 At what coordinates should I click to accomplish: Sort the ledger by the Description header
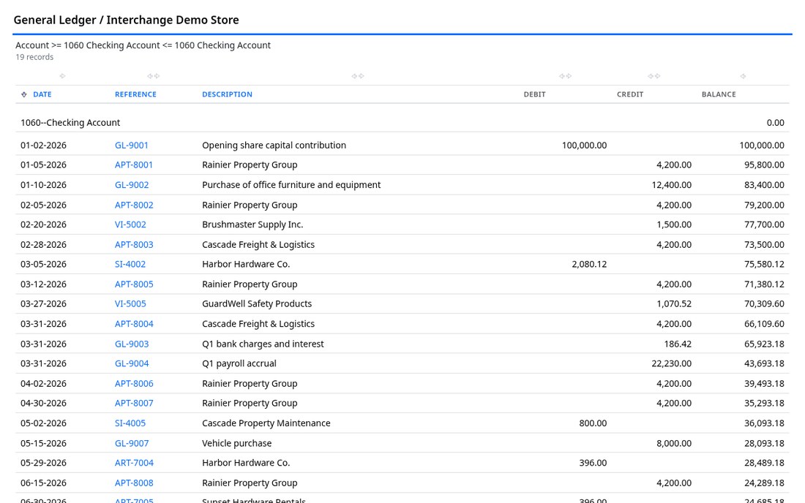[x=227, y=94]
